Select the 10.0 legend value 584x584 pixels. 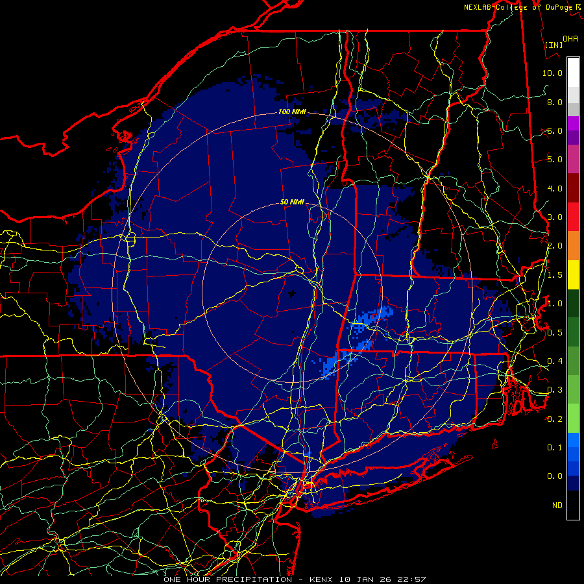click(x=552, y=73)
